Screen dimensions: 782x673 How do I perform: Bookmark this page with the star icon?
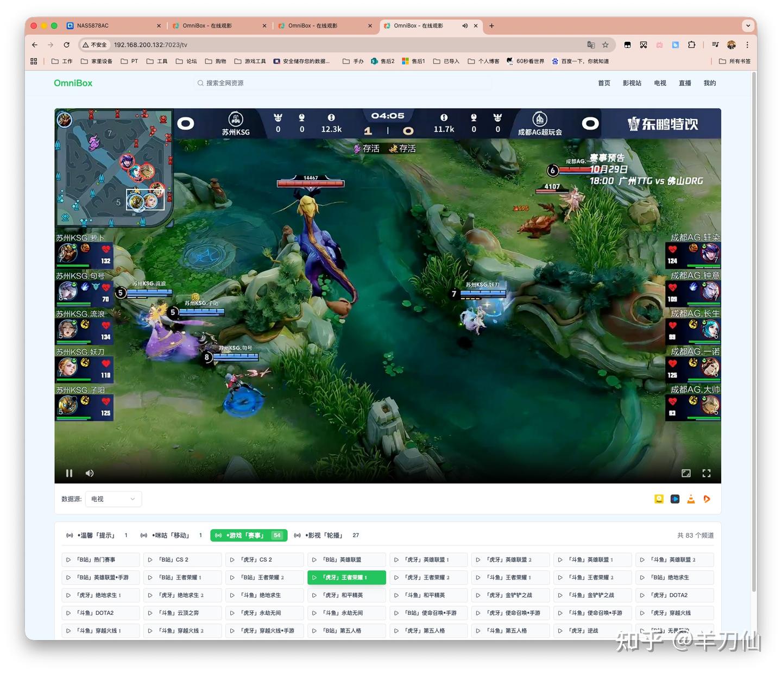pyautogui.click(x=606, y=45)
